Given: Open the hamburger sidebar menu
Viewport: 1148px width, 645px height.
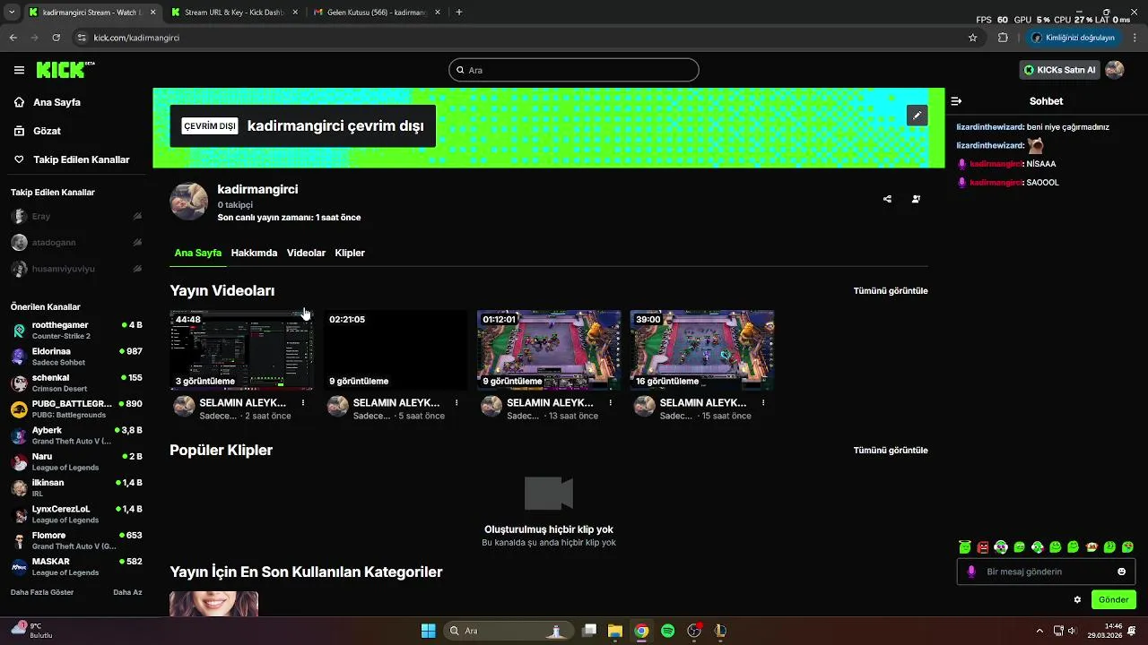Looking at the screenshot, I should pos(19,70).
